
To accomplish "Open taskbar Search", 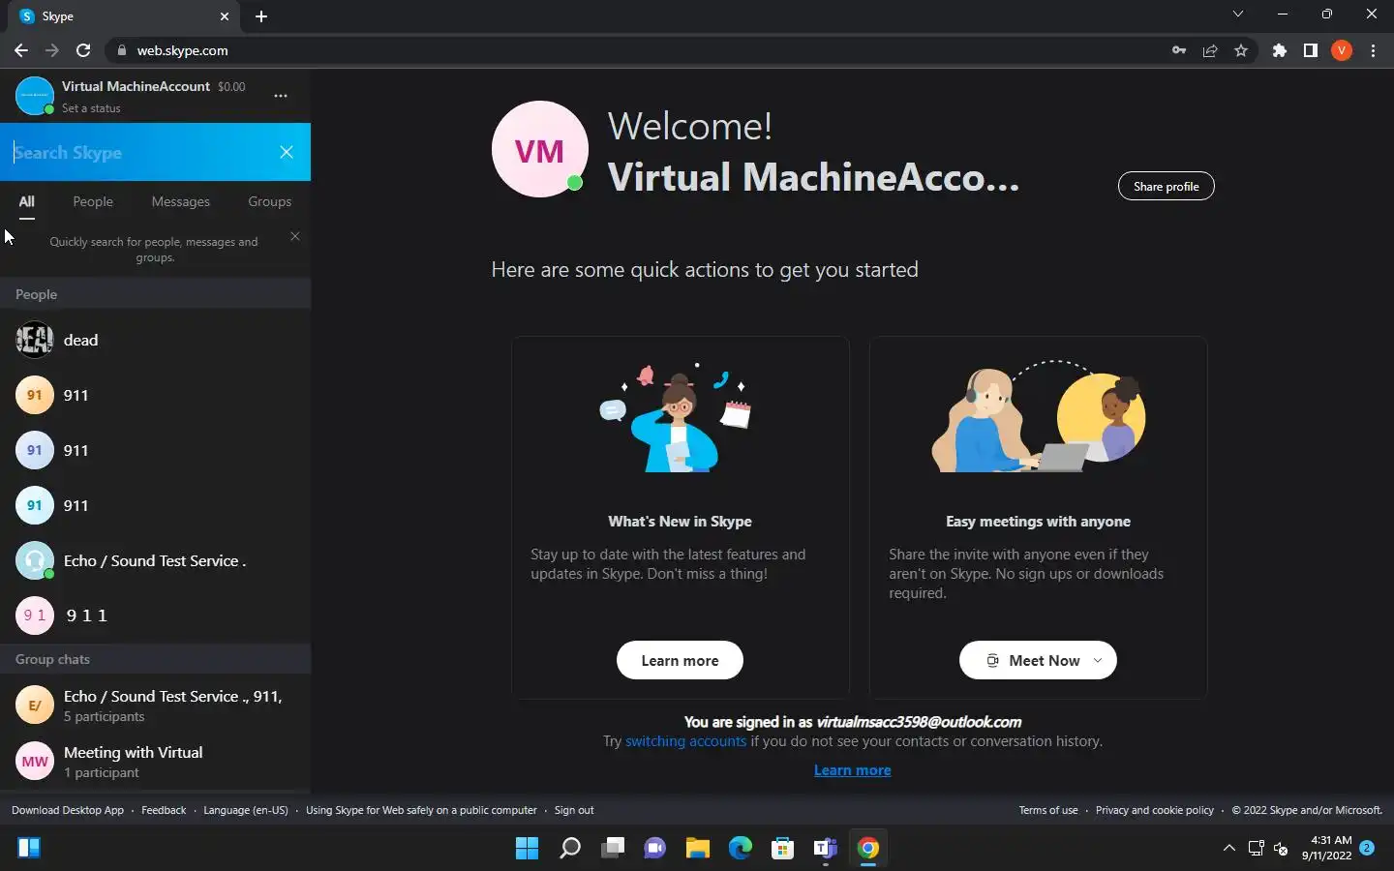I will point(570,848).
